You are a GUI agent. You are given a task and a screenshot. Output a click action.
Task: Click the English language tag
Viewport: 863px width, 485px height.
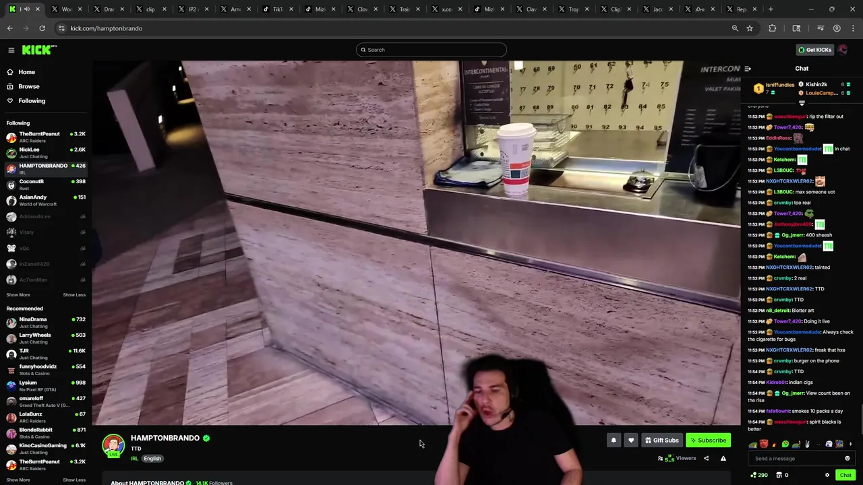coord(152,459)
